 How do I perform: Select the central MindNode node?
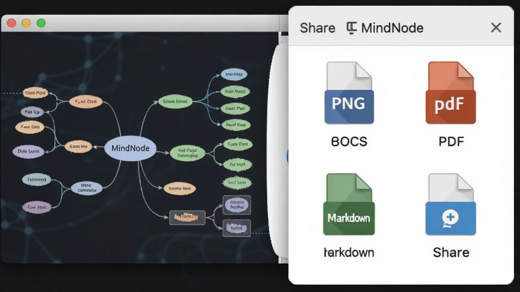coord(131,149)
